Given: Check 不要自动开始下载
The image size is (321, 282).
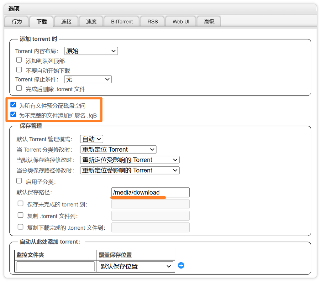Looking at the screenshot, I should (19, 70).
